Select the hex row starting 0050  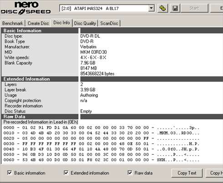[x=101, y=154]
